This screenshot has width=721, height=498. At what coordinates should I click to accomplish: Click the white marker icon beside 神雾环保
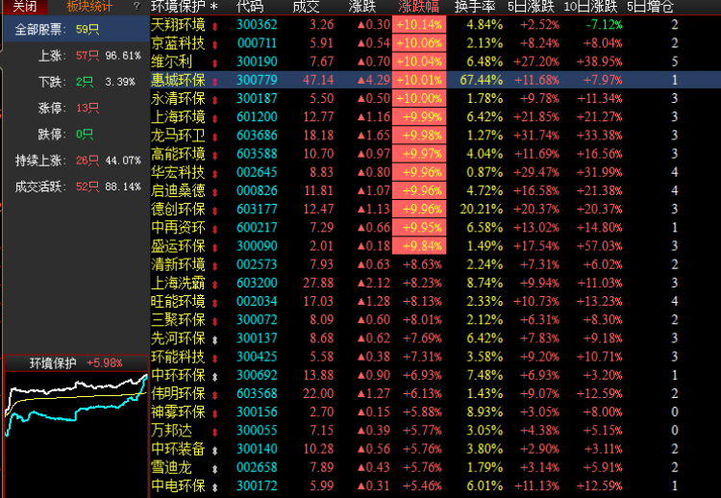click(213, 412)
